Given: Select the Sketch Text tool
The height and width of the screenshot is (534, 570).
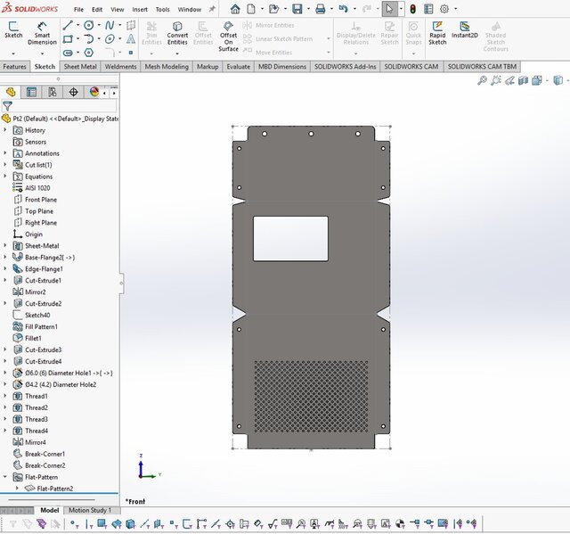Looking at the screenshot, I should click(x=131, y=39).
